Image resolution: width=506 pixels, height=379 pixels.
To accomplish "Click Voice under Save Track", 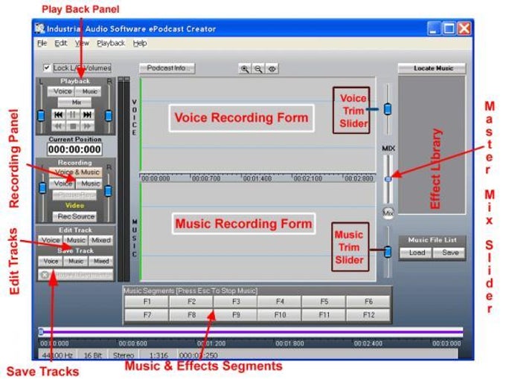I will 51,261.
